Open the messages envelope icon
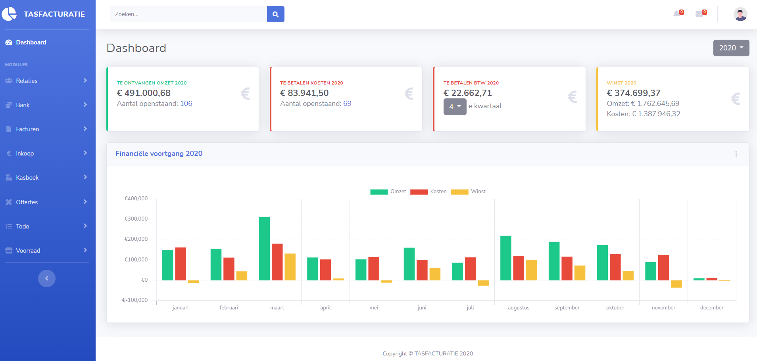 [699, 14]
